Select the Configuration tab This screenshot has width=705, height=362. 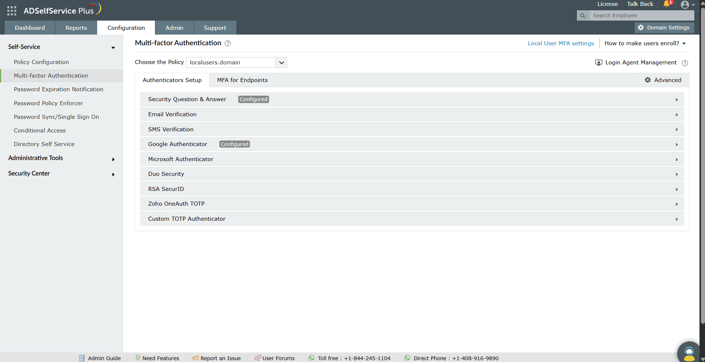[x=126, y=28]
